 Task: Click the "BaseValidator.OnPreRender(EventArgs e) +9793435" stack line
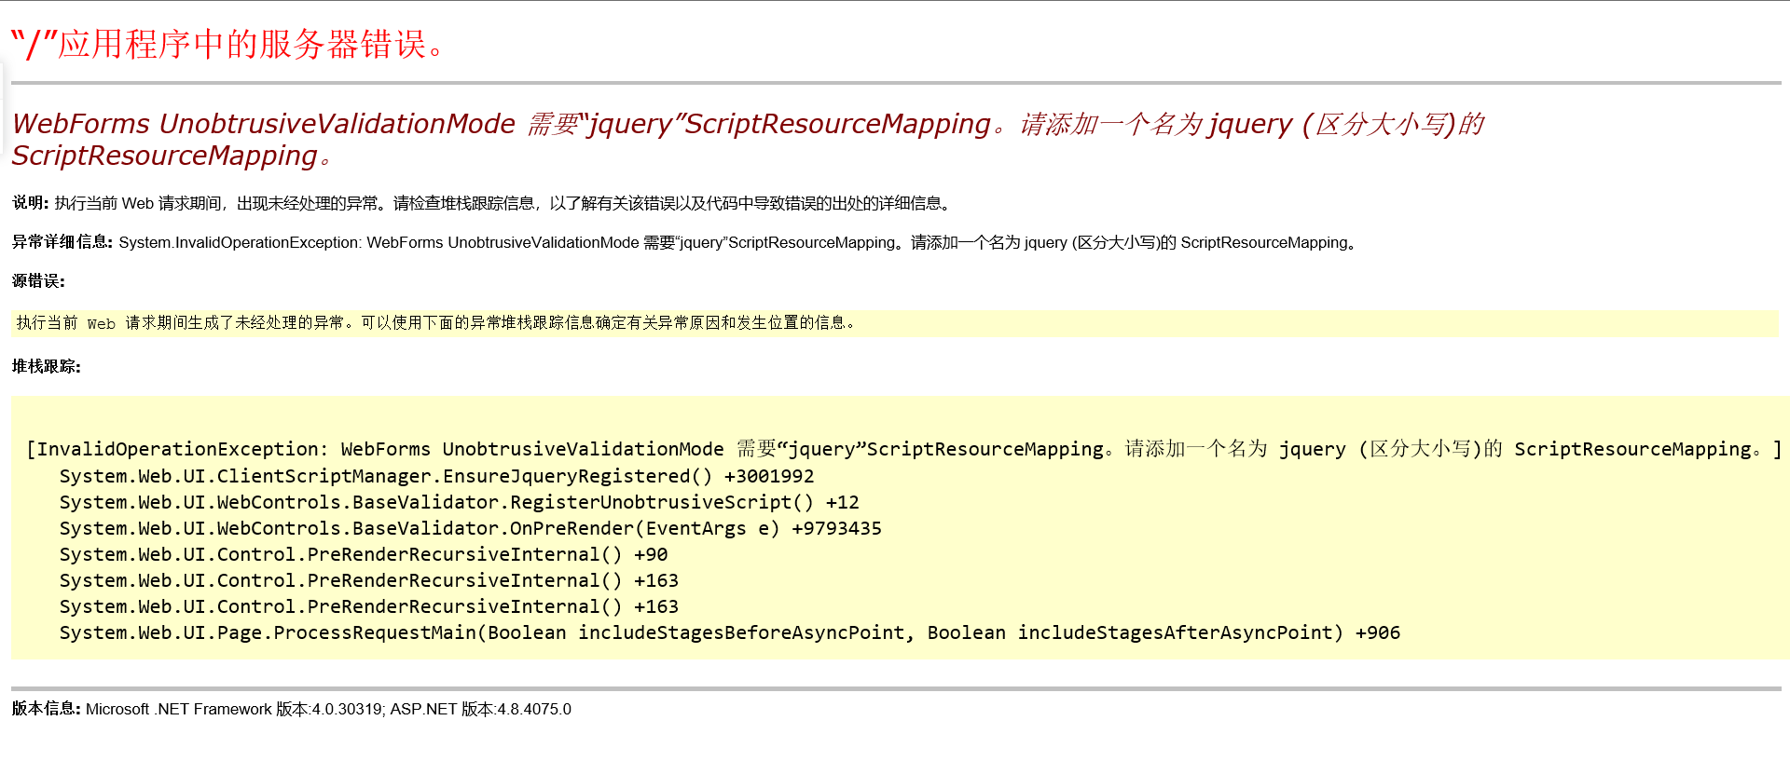(471, 528)
